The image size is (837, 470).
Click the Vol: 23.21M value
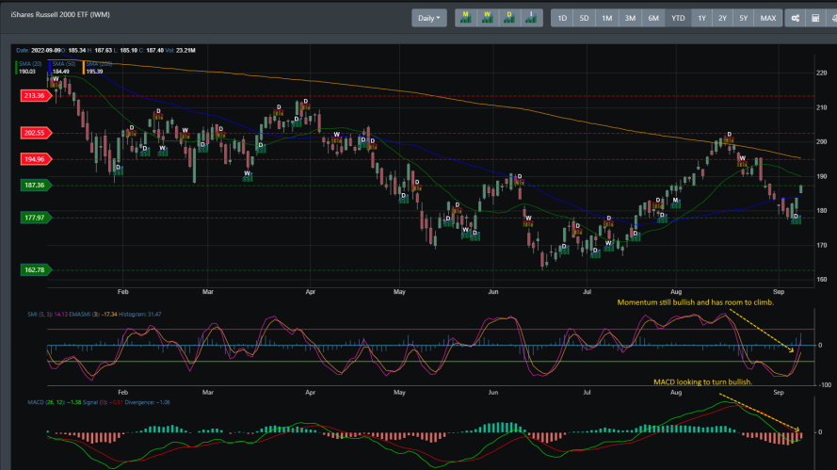tap(181, 51)
